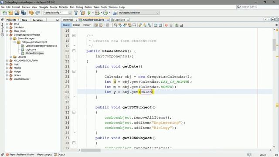Viewport: 279px width, 157px height.
Task: Open the Run Project dropdown arrow
Action: pos(92,13)
